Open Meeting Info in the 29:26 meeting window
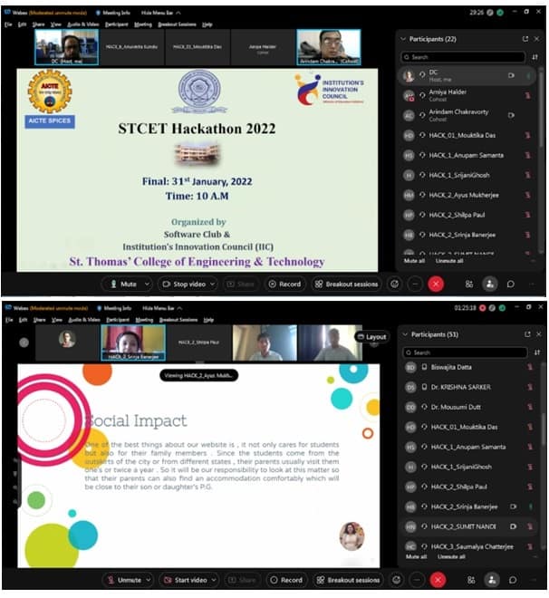This screenshot has width=549, height=598. 113,13
